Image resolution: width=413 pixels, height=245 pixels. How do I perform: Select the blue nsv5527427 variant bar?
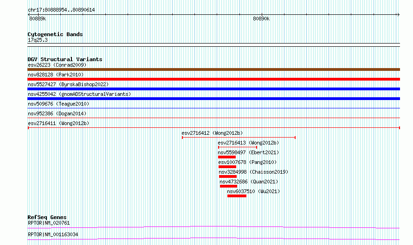[x=213, y=89]
